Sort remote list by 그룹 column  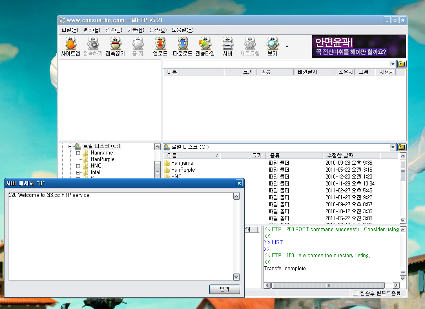coord(365,72)
